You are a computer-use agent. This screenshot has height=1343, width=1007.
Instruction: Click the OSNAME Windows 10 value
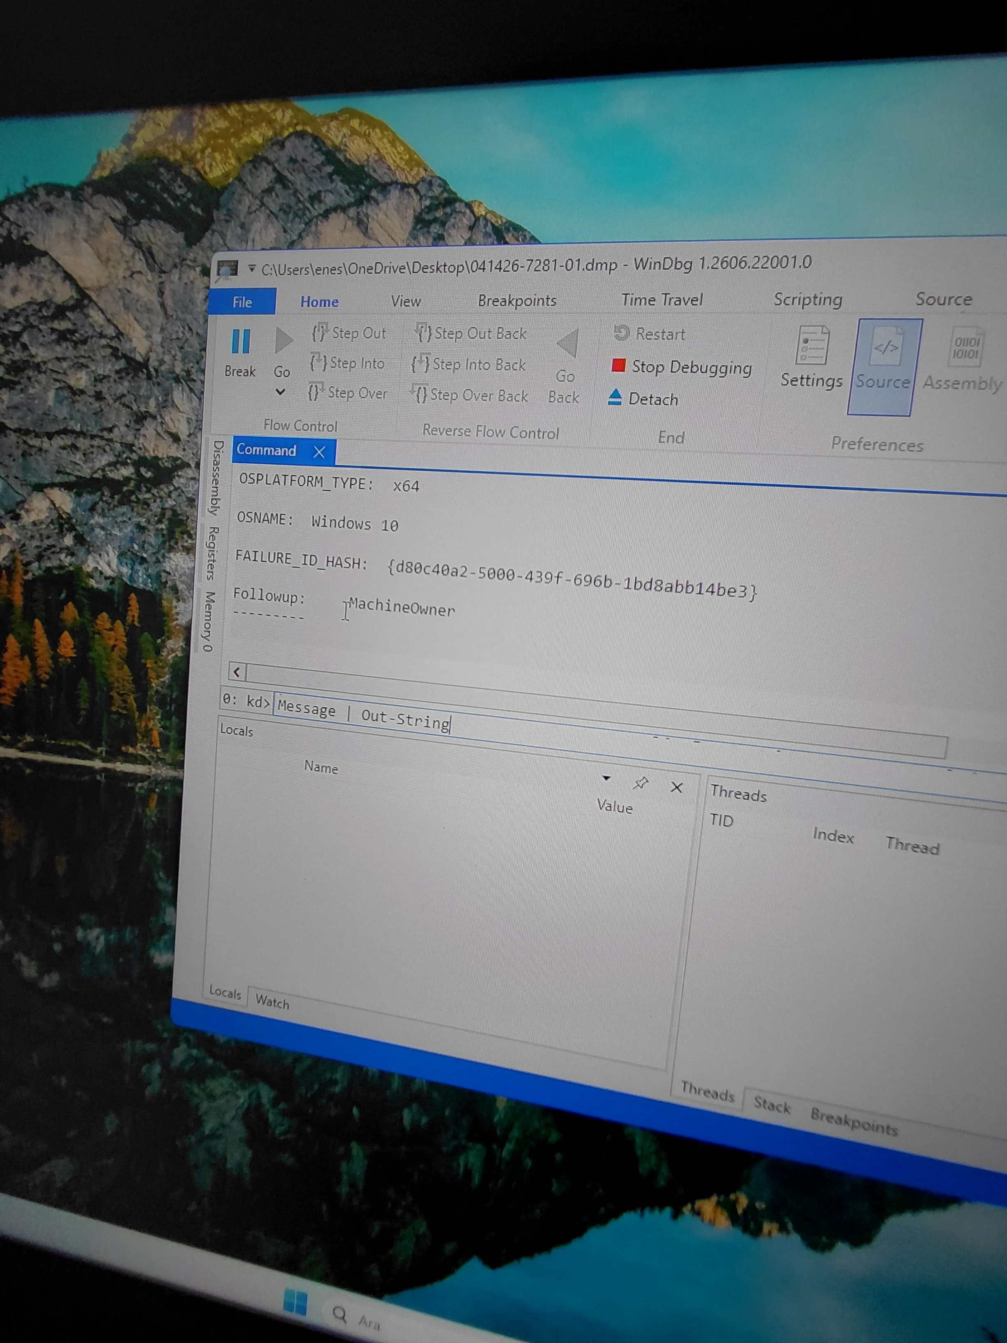tap(355, 523)
